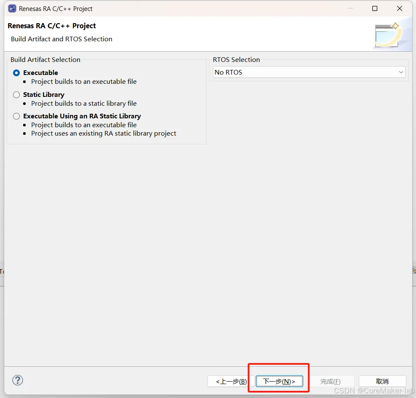416x398 pixels.
Task: Click the 下一步(N) next button
Action: point(279,381)
